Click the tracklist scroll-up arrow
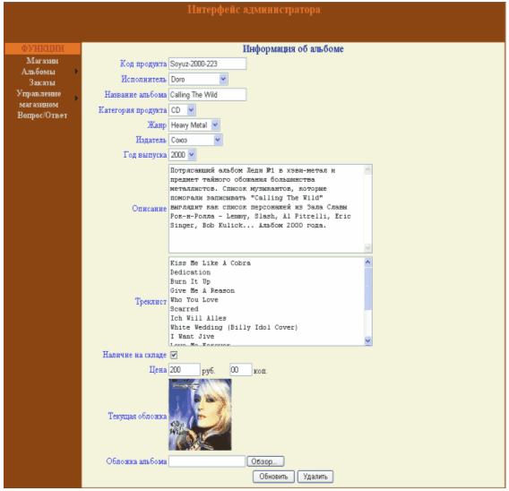This screenshot has height=491, width=509. coord(367,262)
